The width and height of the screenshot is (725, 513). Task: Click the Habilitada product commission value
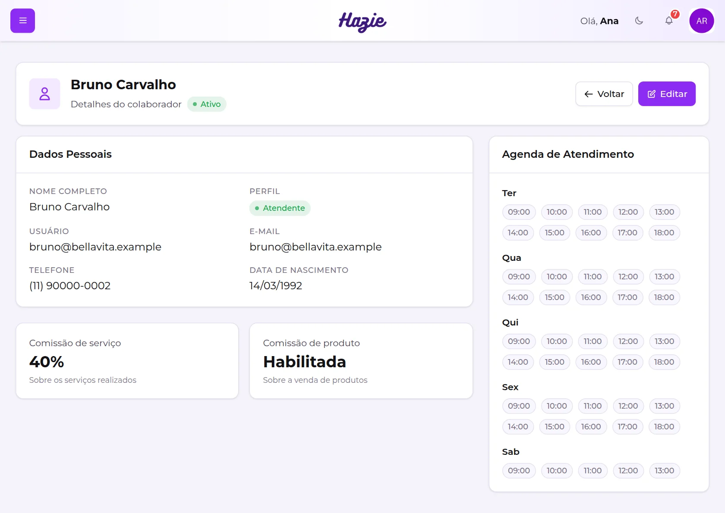point(305,362)
